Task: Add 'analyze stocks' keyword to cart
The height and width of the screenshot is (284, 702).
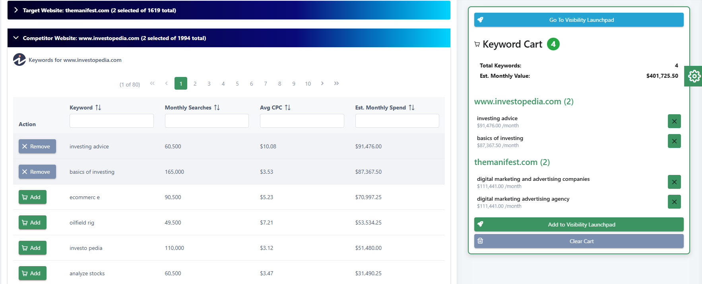Action: pos(33,273)
